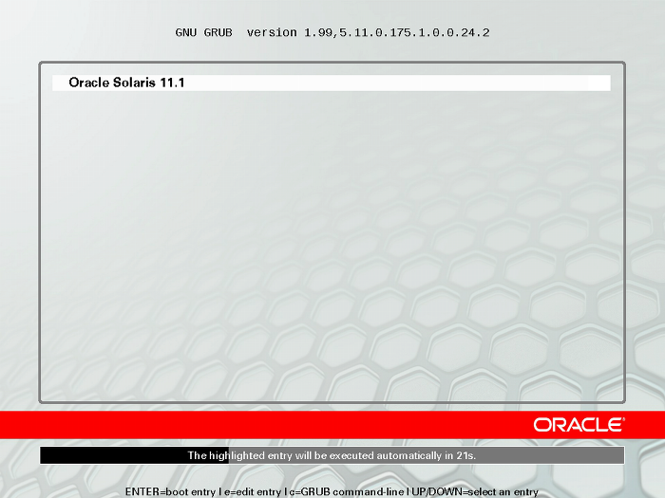
Task: Select the Oracle Solaris 11.1 boot entry
Action: point(332,83)
